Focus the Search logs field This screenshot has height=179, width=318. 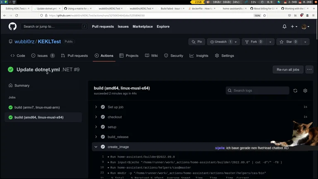tap(258, 90)
